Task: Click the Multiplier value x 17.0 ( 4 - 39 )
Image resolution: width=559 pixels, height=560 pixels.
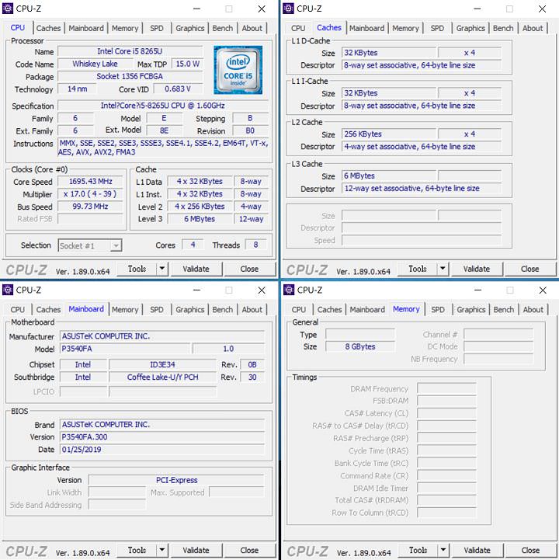Action: click(x=91, y=194)
